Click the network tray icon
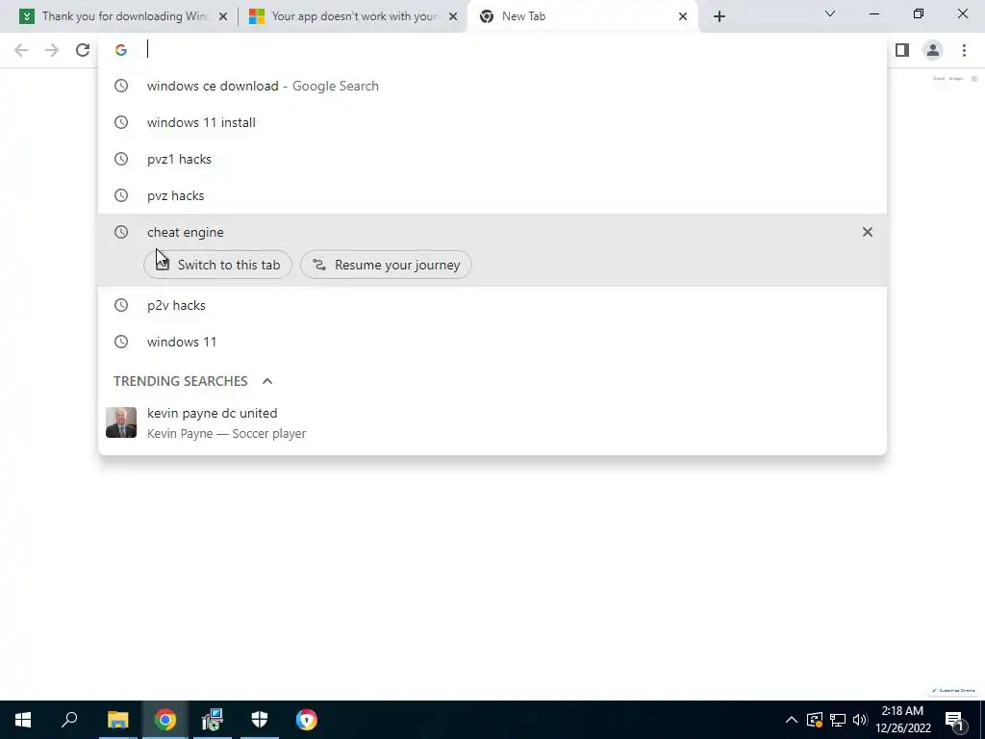This screenshot has width=985, height=739. [x=838, y=720]
